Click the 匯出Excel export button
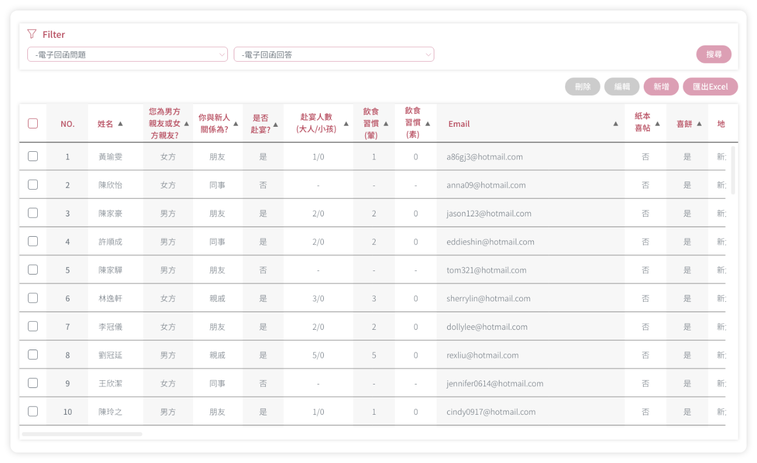This screenshot has height=463, width=757. point(710,87)
